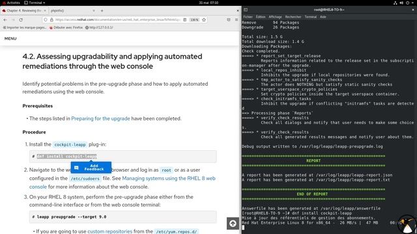The width and height of the screenshot is (417, 234).
Task: Click the leapp preupgrade --target 9.0 code
Action: pyautogui.click(x=123, y=217)
